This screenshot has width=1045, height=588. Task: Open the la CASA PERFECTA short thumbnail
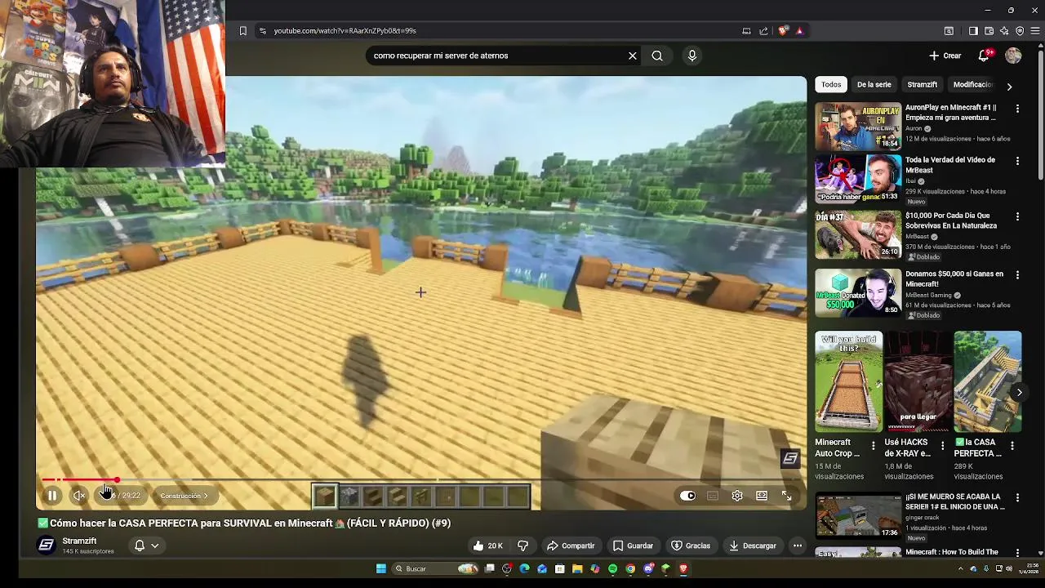[x=988, y=381]
